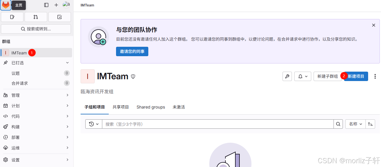
Task: Click the pin icon beside 已钉选
Action: [x=6, y=63]
